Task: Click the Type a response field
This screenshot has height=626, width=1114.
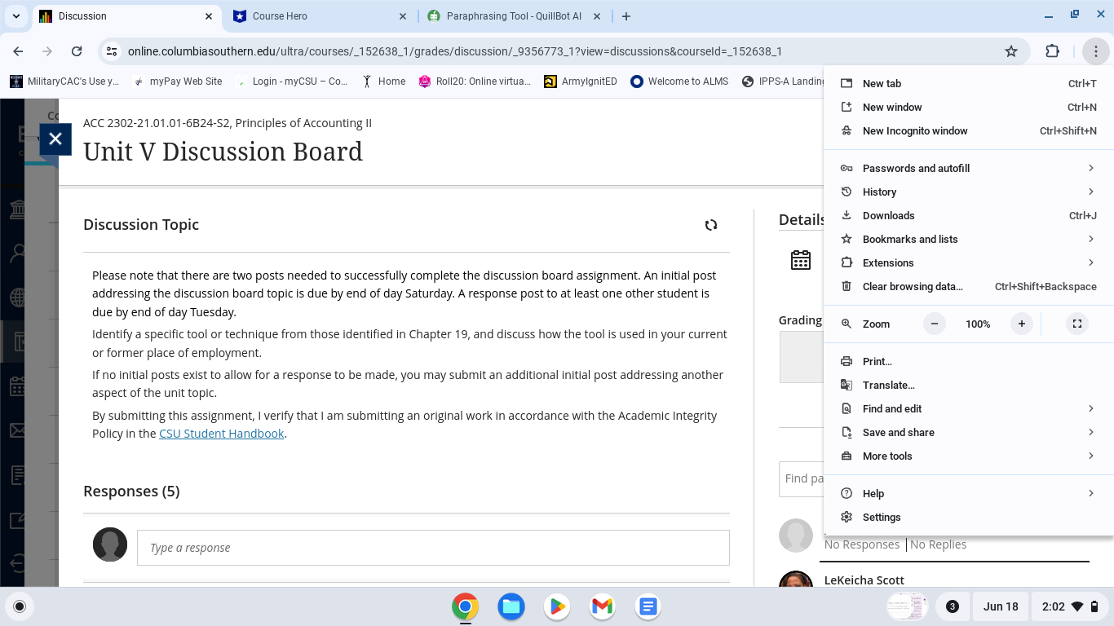Action: point(433,547)
